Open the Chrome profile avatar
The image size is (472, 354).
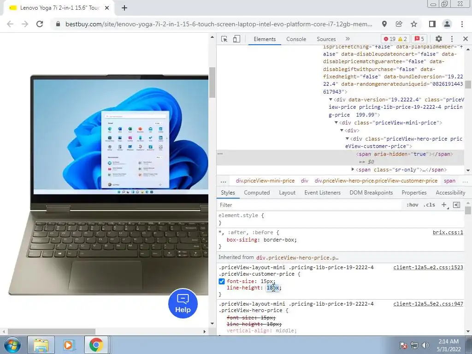(x=447, y=24)
